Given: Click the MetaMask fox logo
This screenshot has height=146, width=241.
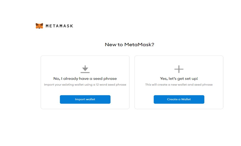Looking at the screenshot, I should pos(39,26).
